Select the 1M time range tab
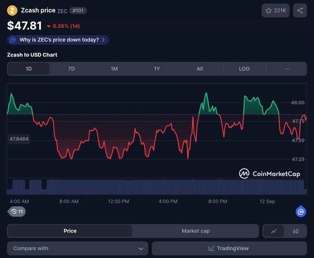The height and width of the screenshot is (258, 314). pyautogui.click(x=114, y=69)
